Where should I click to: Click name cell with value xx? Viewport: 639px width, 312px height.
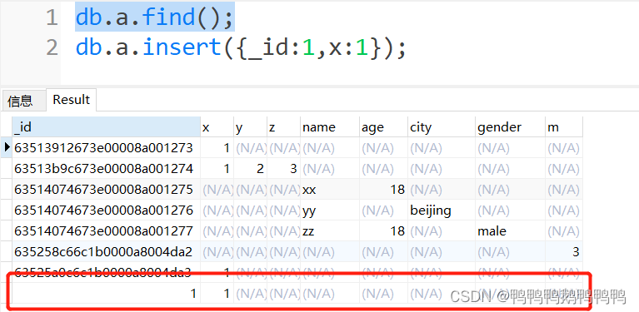[x=330, y=190]
